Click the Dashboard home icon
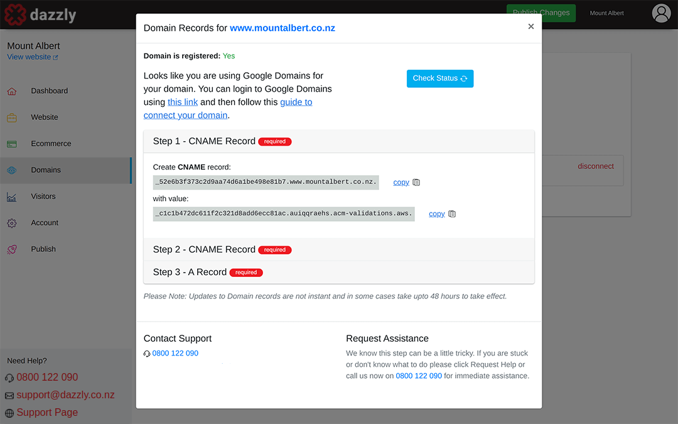This screenshot has width=678, height=424. click(12, 91)
